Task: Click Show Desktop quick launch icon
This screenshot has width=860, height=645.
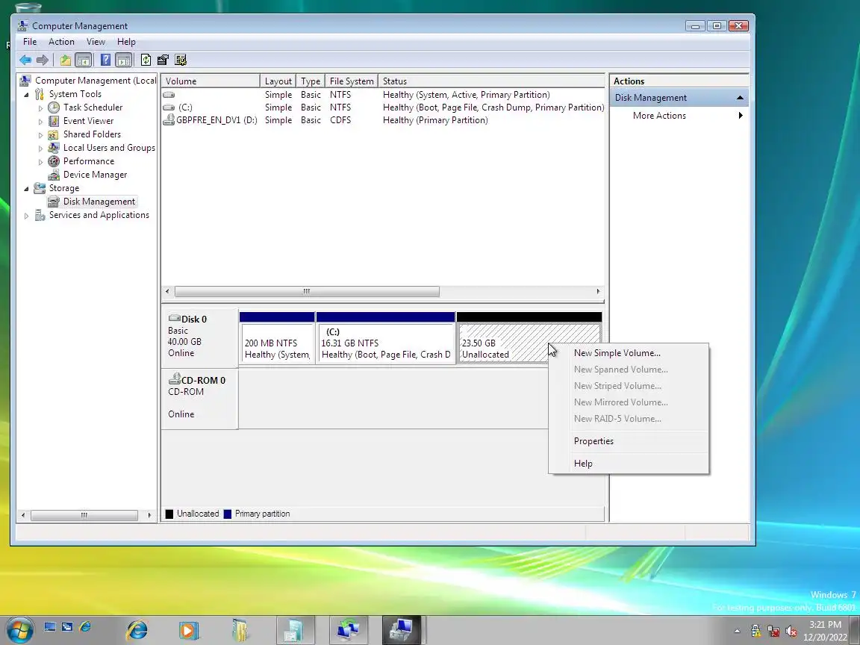Action: pos(50,627)
